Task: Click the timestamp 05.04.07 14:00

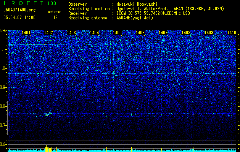Action: [19, 17]
